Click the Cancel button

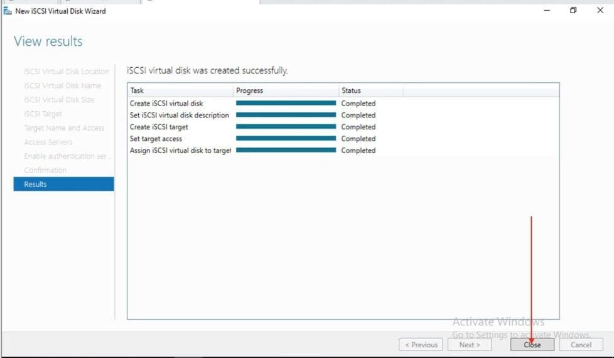click(581, 344)
